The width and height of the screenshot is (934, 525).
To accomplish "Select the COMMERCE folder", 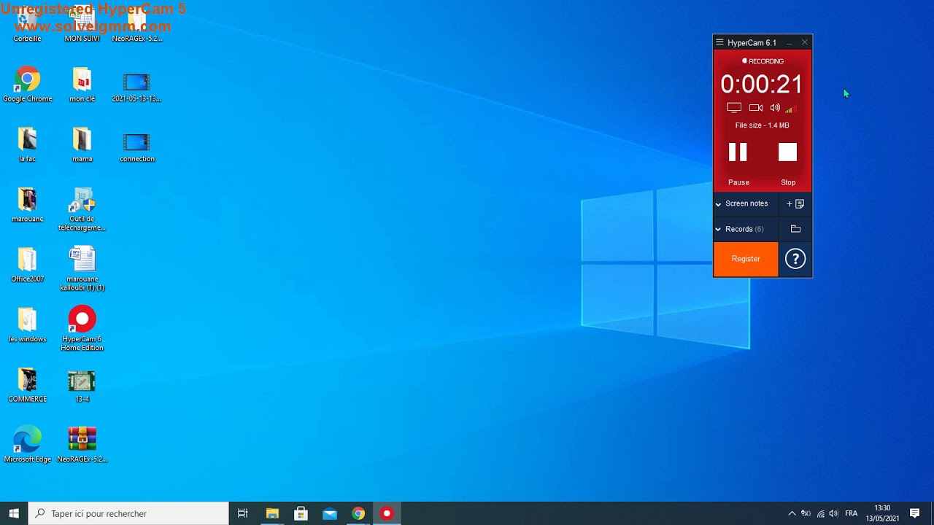I will 27,385.
